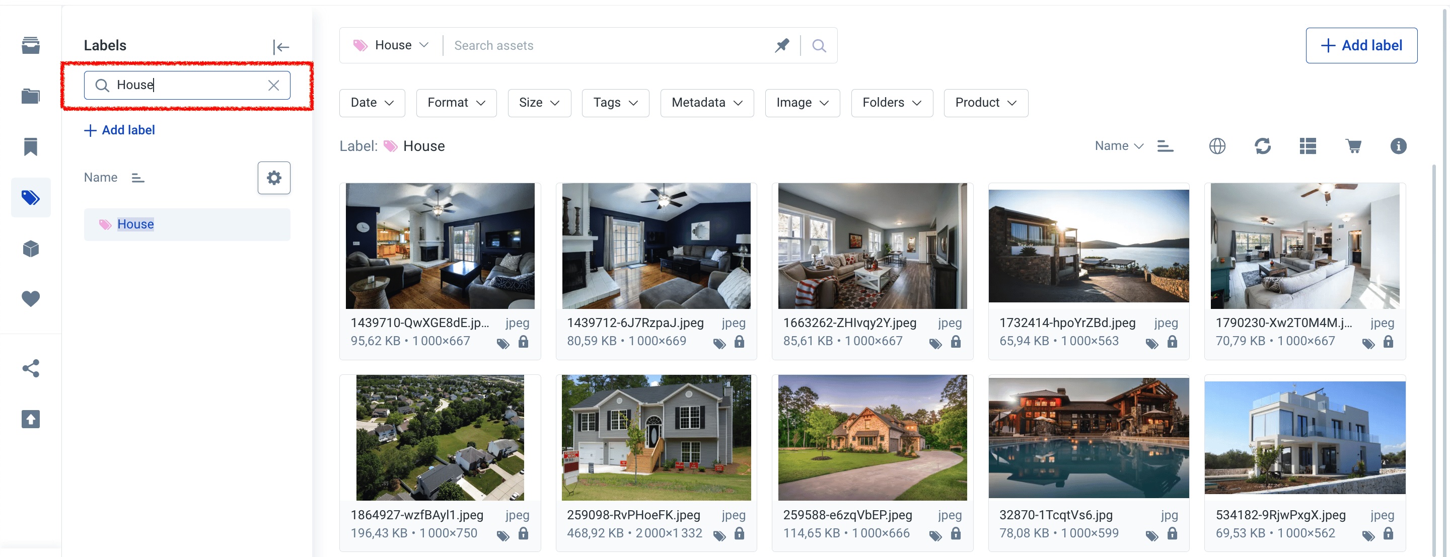Image resolution: width=1450 pixels, height=557 pixels.
Task: Expand the Date filter dropdown
Action: (x=372, y=103)
